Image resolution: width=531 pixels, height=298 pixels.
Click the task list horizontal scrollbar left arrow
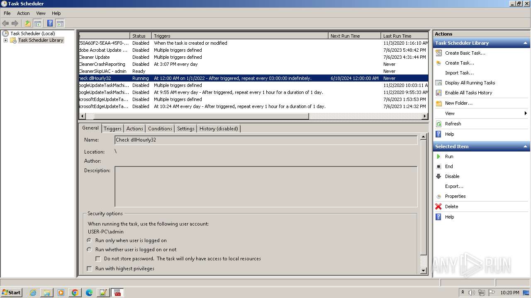coord(82,116)
